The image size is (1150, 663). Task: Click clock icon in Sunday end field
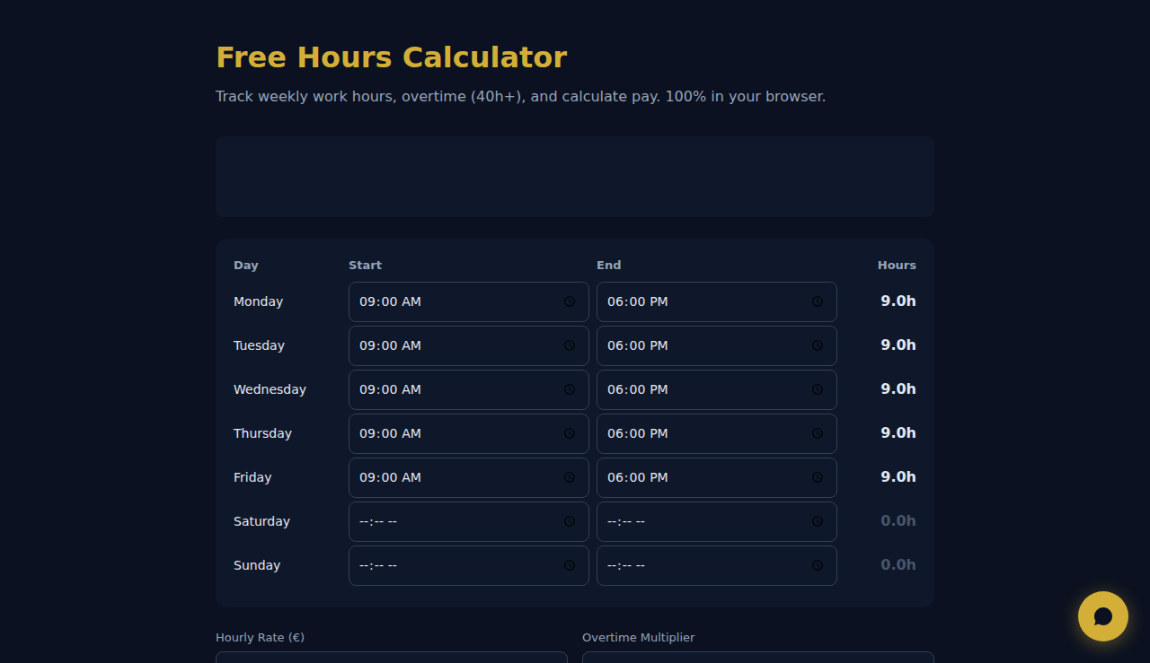pos(818,565)
